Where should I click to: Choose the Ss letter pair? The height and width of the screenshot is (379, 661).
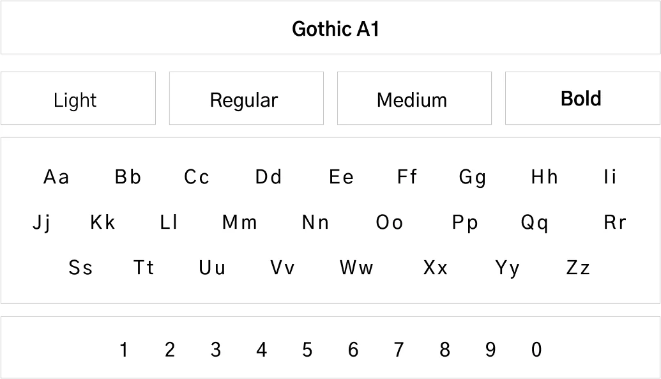coord(80,268)
